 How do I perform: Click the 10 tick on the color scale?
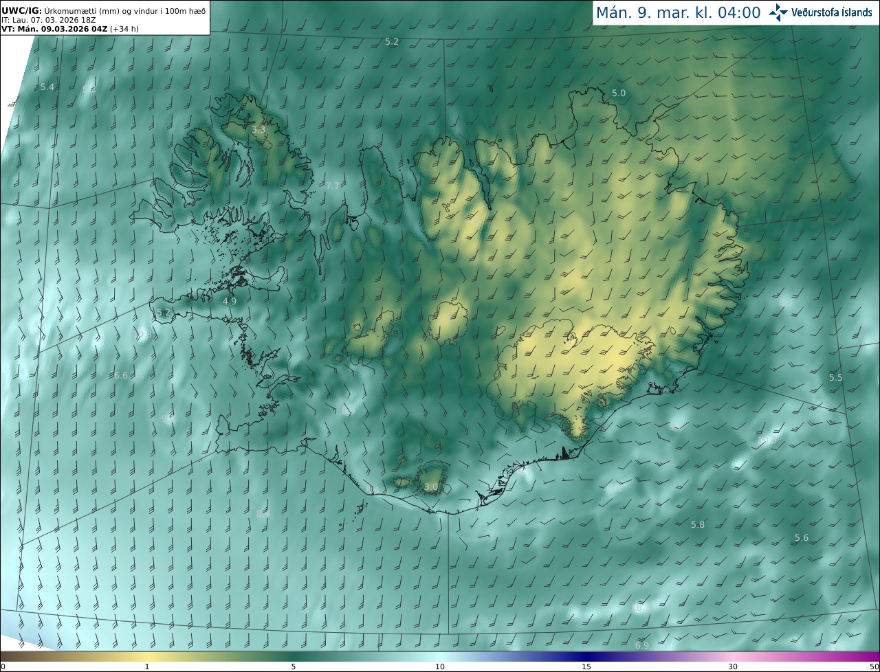coord(440,667)
